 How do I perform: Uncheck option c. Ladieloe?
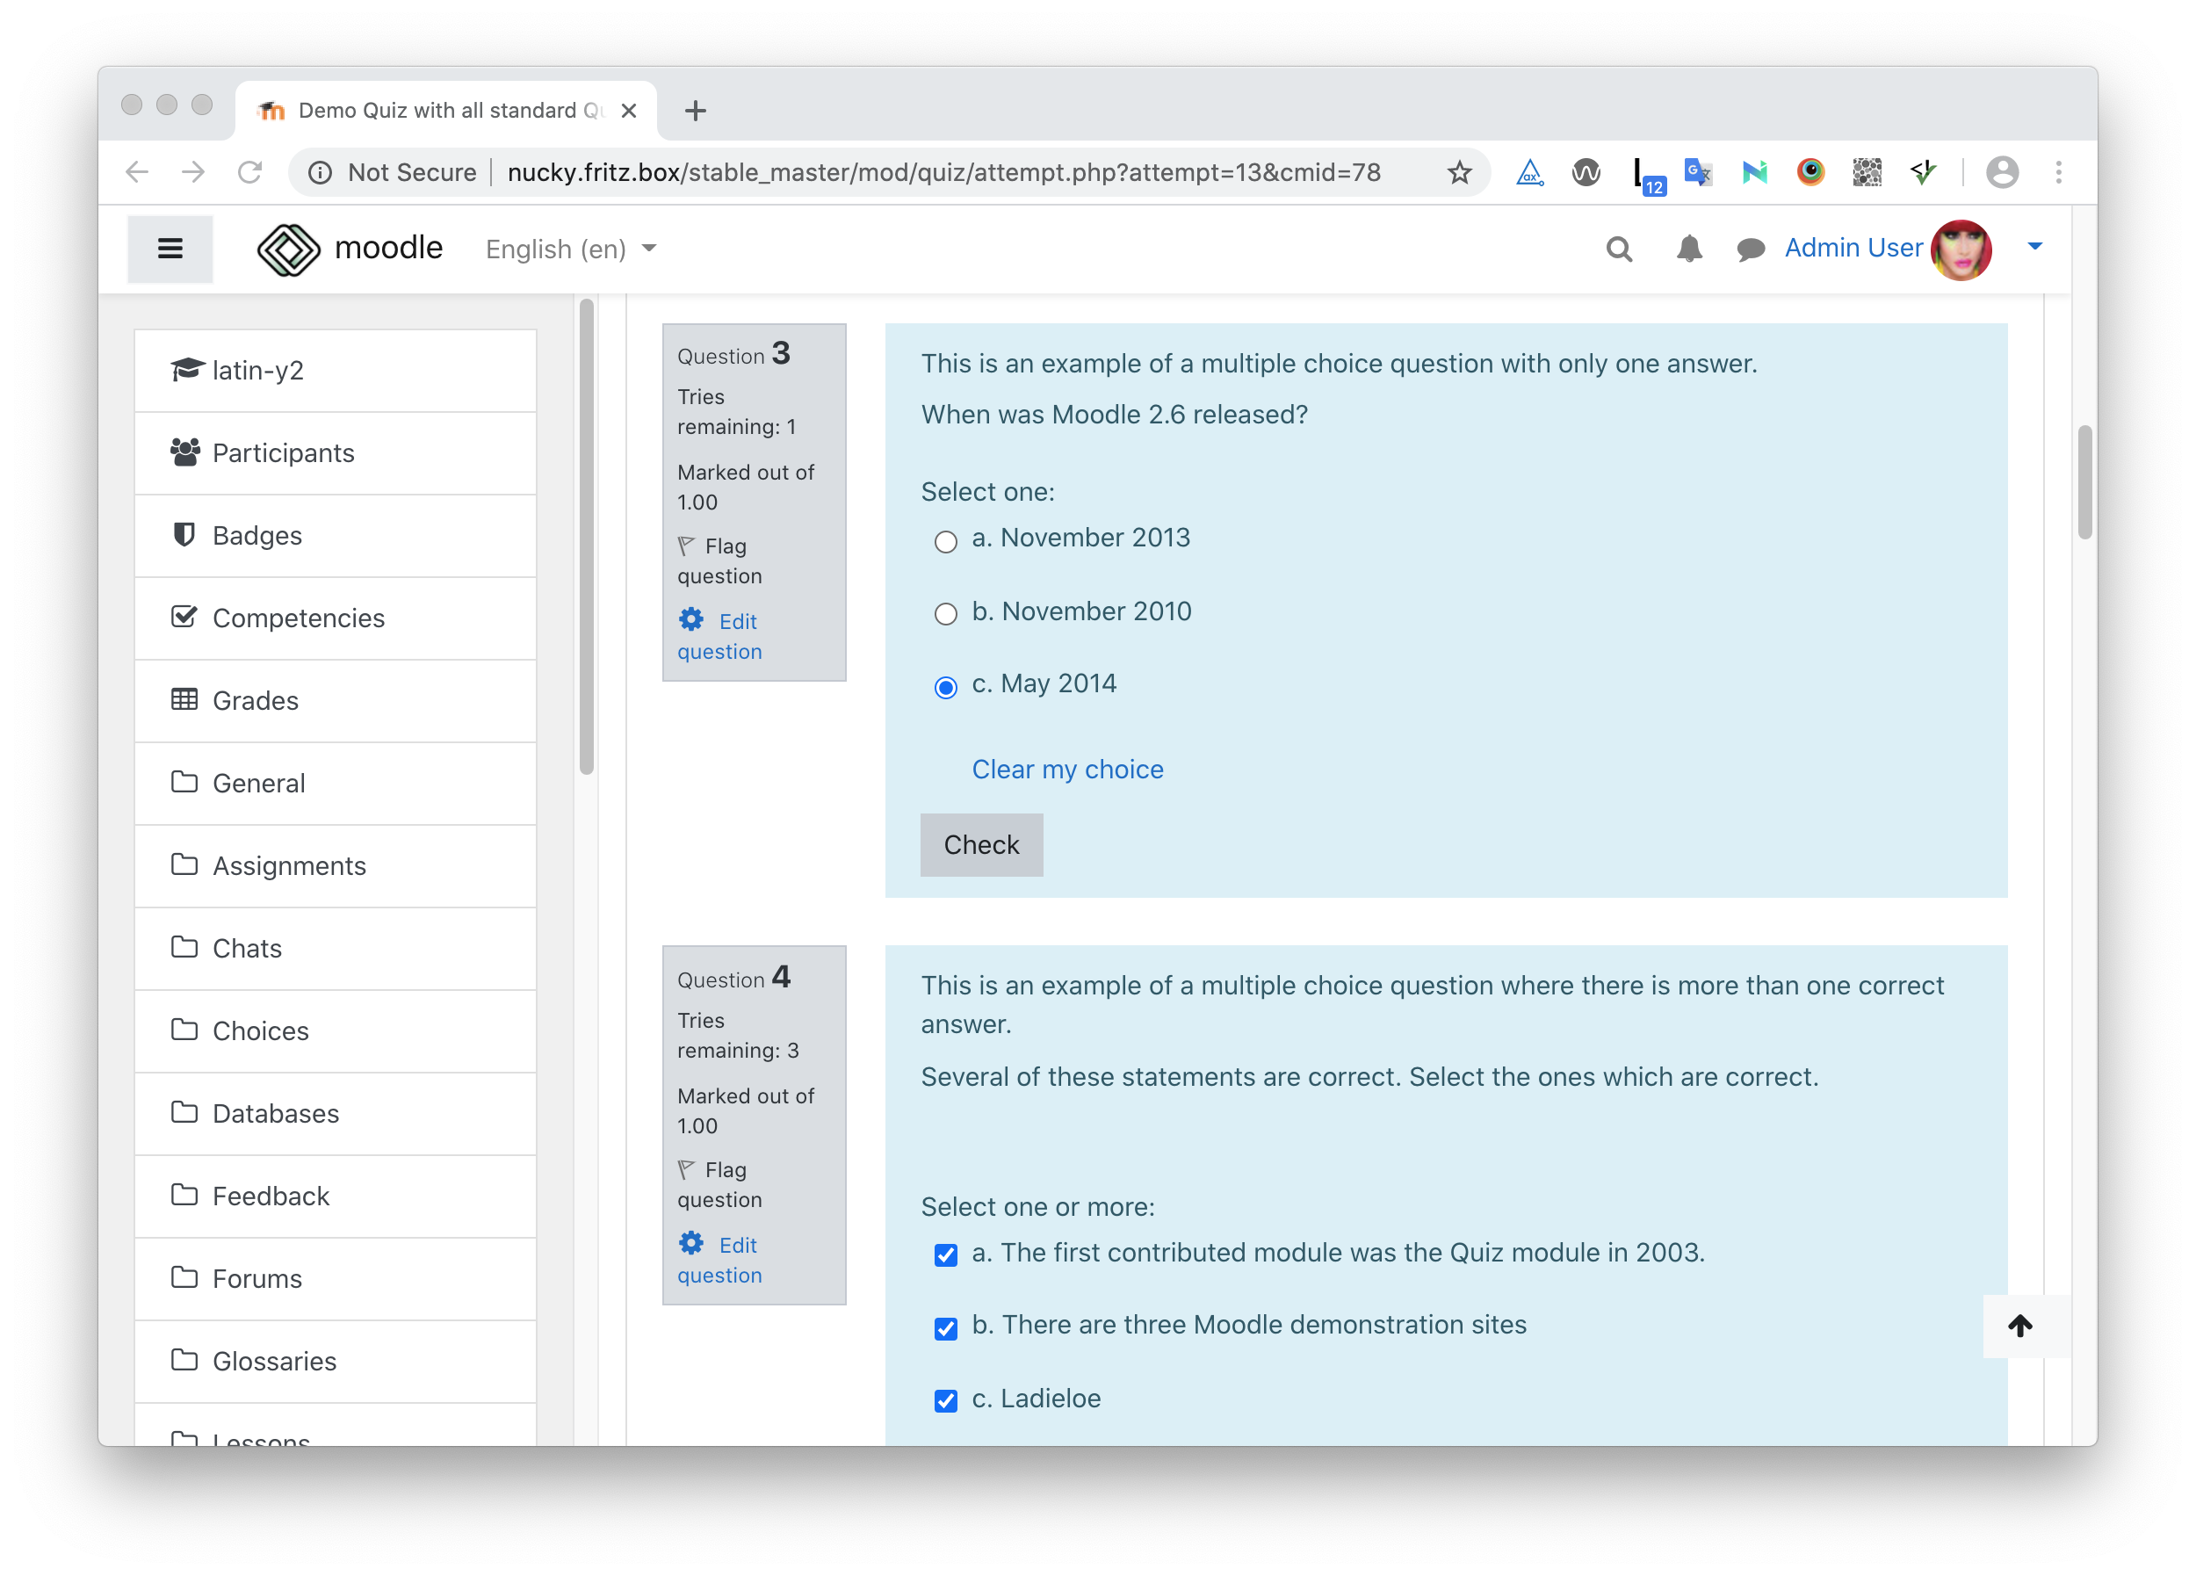point(945,1401)
